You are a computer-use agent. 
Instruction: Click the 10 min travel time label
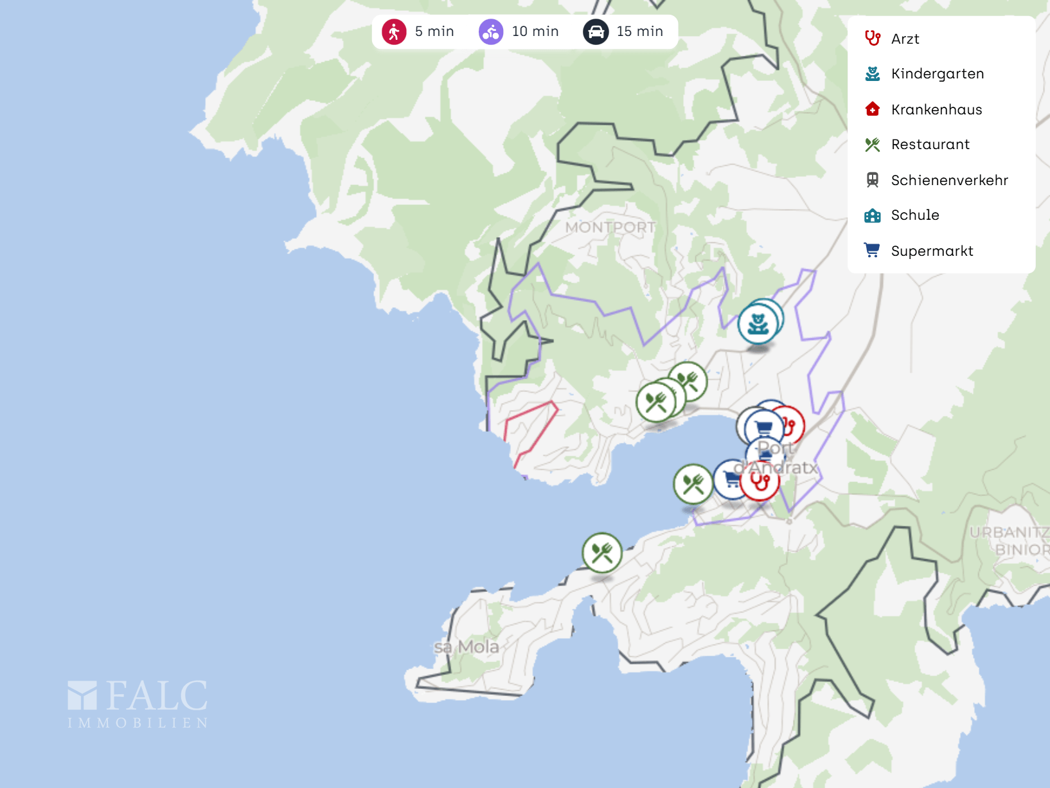pyautogui.click(x=535, y=31)
